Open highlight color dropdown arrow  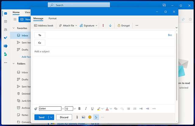pos(102,109)
